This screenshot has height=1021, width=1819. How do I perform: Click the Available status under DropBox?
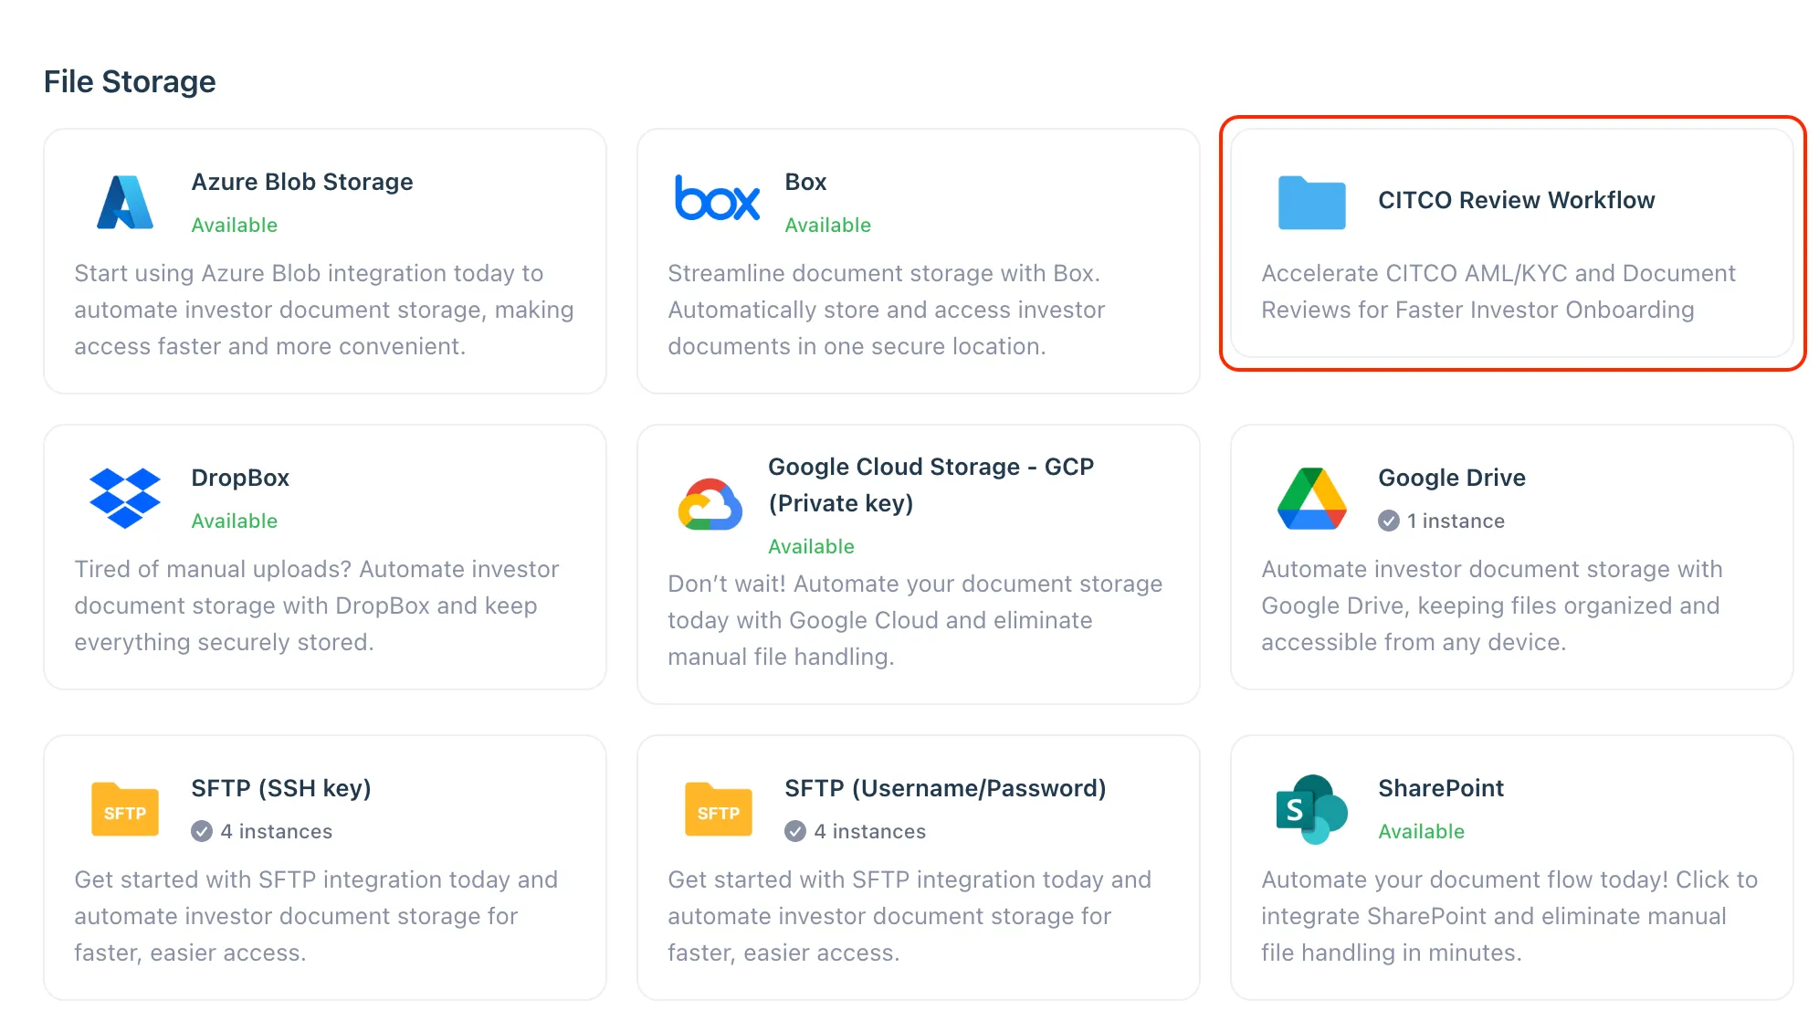pyautogui.click(x=234, y=521)
